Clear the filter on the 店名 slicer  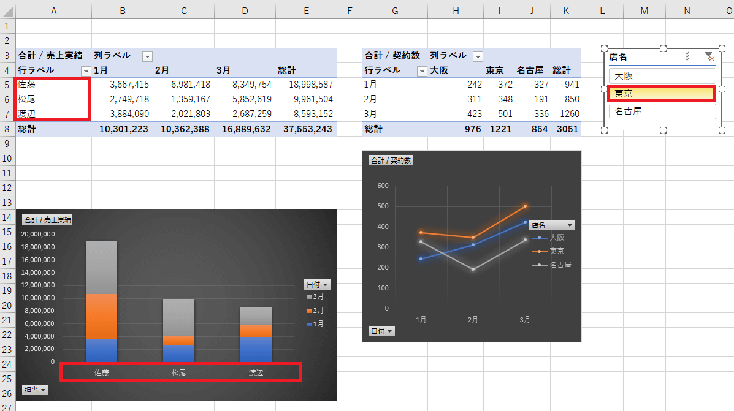709,56
